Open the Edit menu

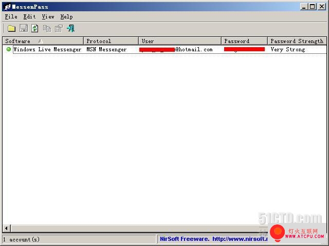point(29,16)
